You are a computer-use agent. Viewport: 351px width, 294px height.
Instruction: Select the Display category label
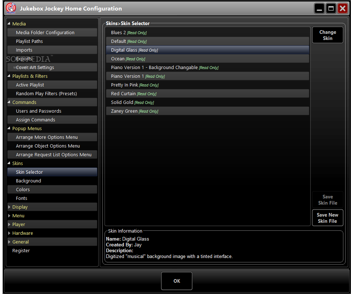(20, 207)
